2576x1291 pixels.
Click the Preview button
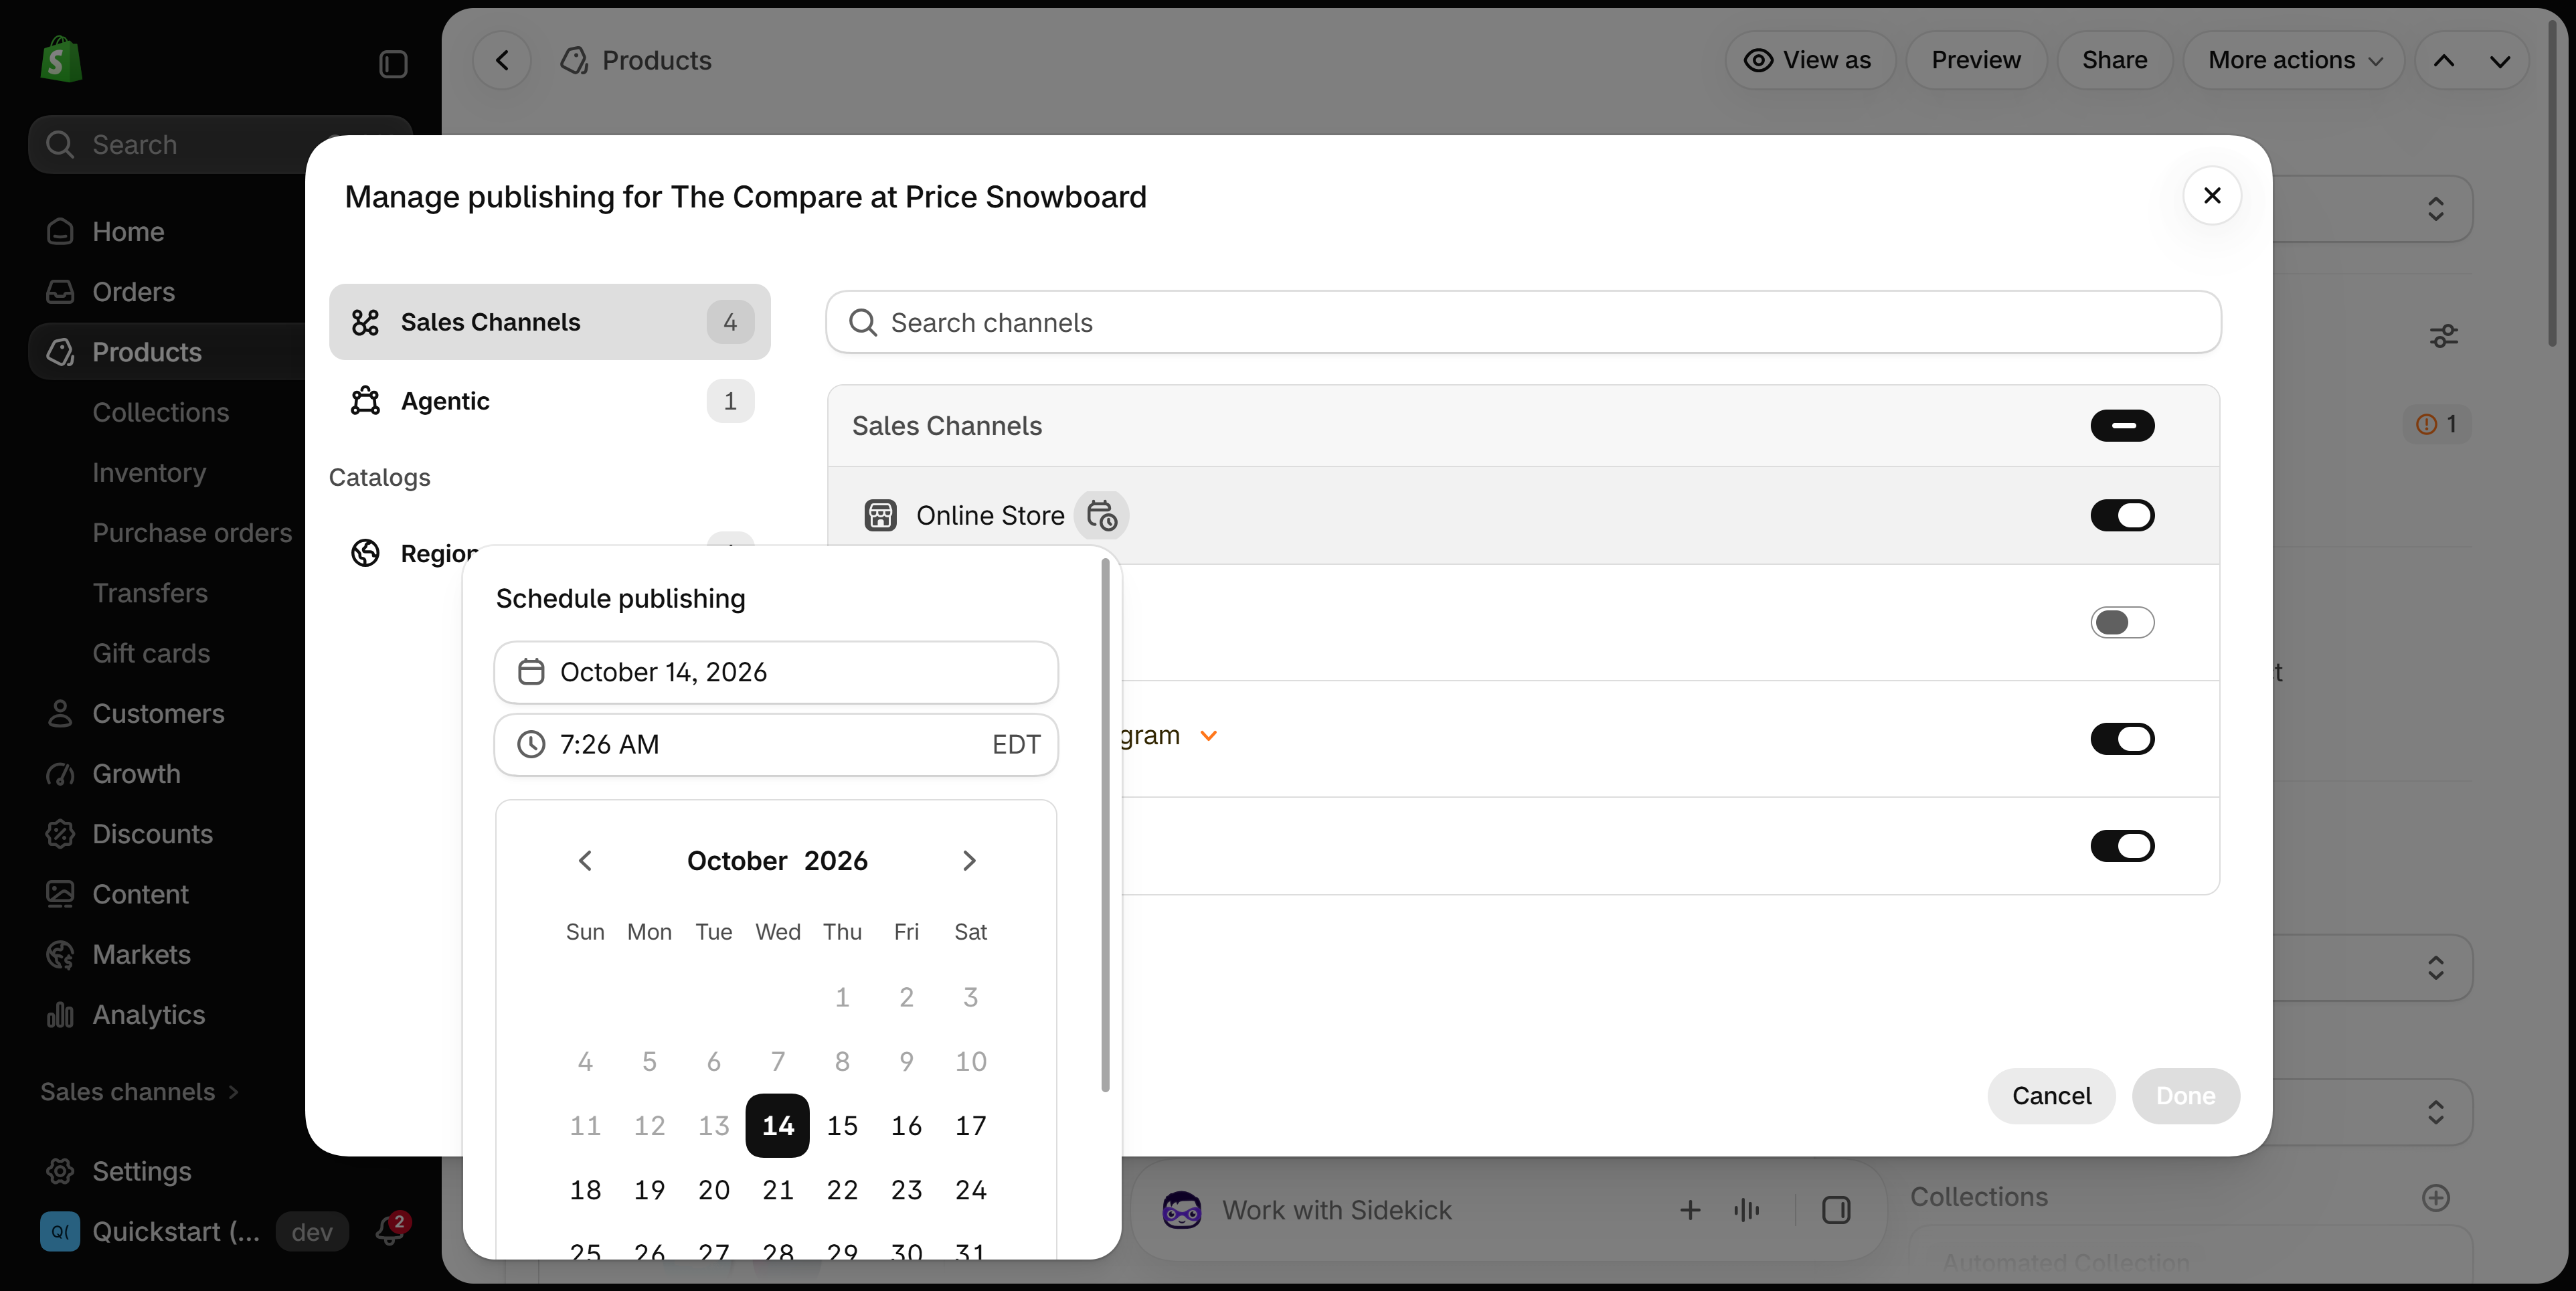tap(1976, 61)
